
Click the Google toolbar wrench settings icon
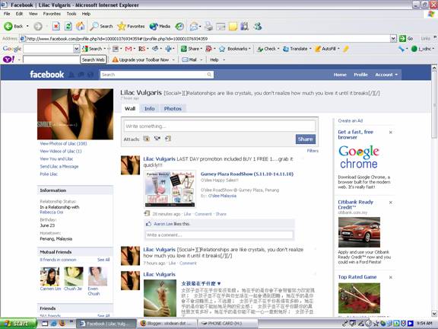tap(401, 49)
